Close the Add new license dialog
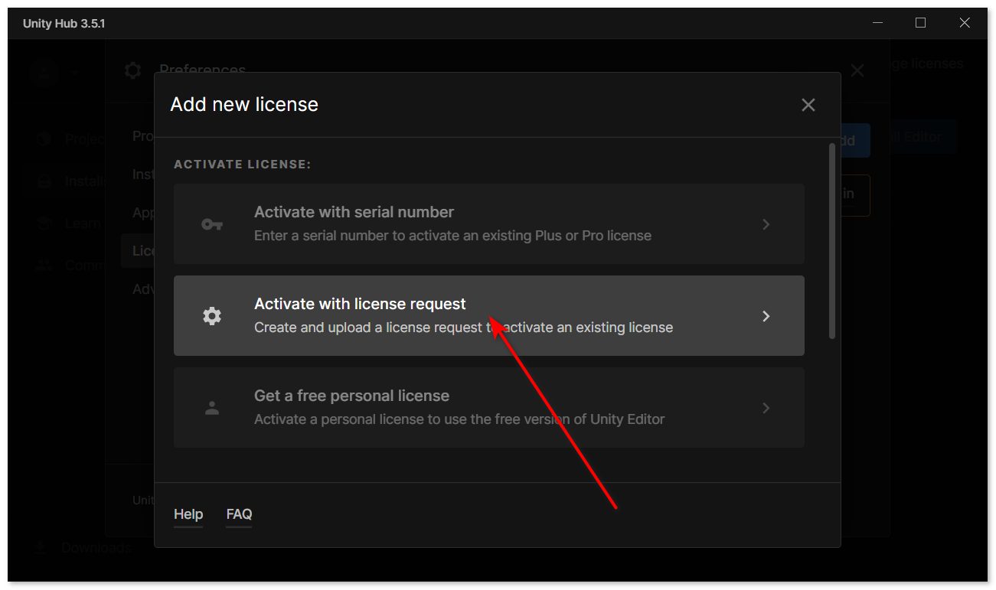Image resolution: width=996 pixels, height=590 pixels. click(808, 105)
